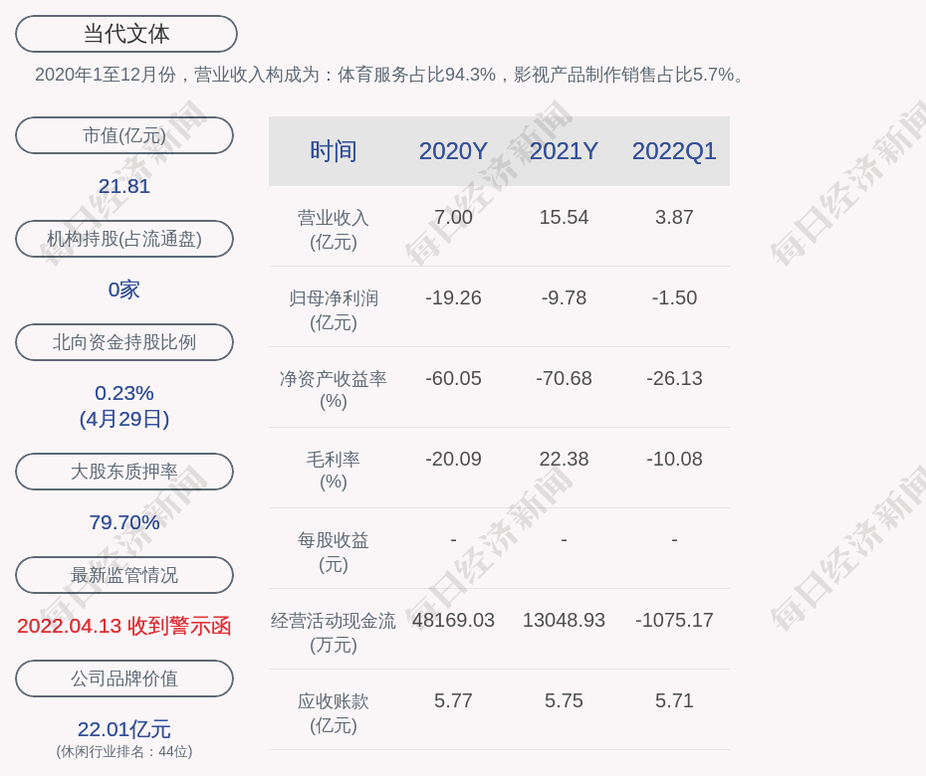Click the market value 21.81

[124, 186]
